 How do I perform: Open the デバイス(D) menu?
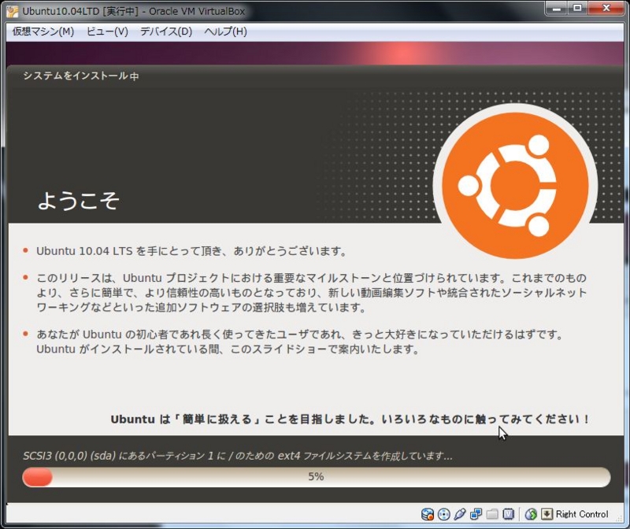pyautogui.click(x=166, y=31)
